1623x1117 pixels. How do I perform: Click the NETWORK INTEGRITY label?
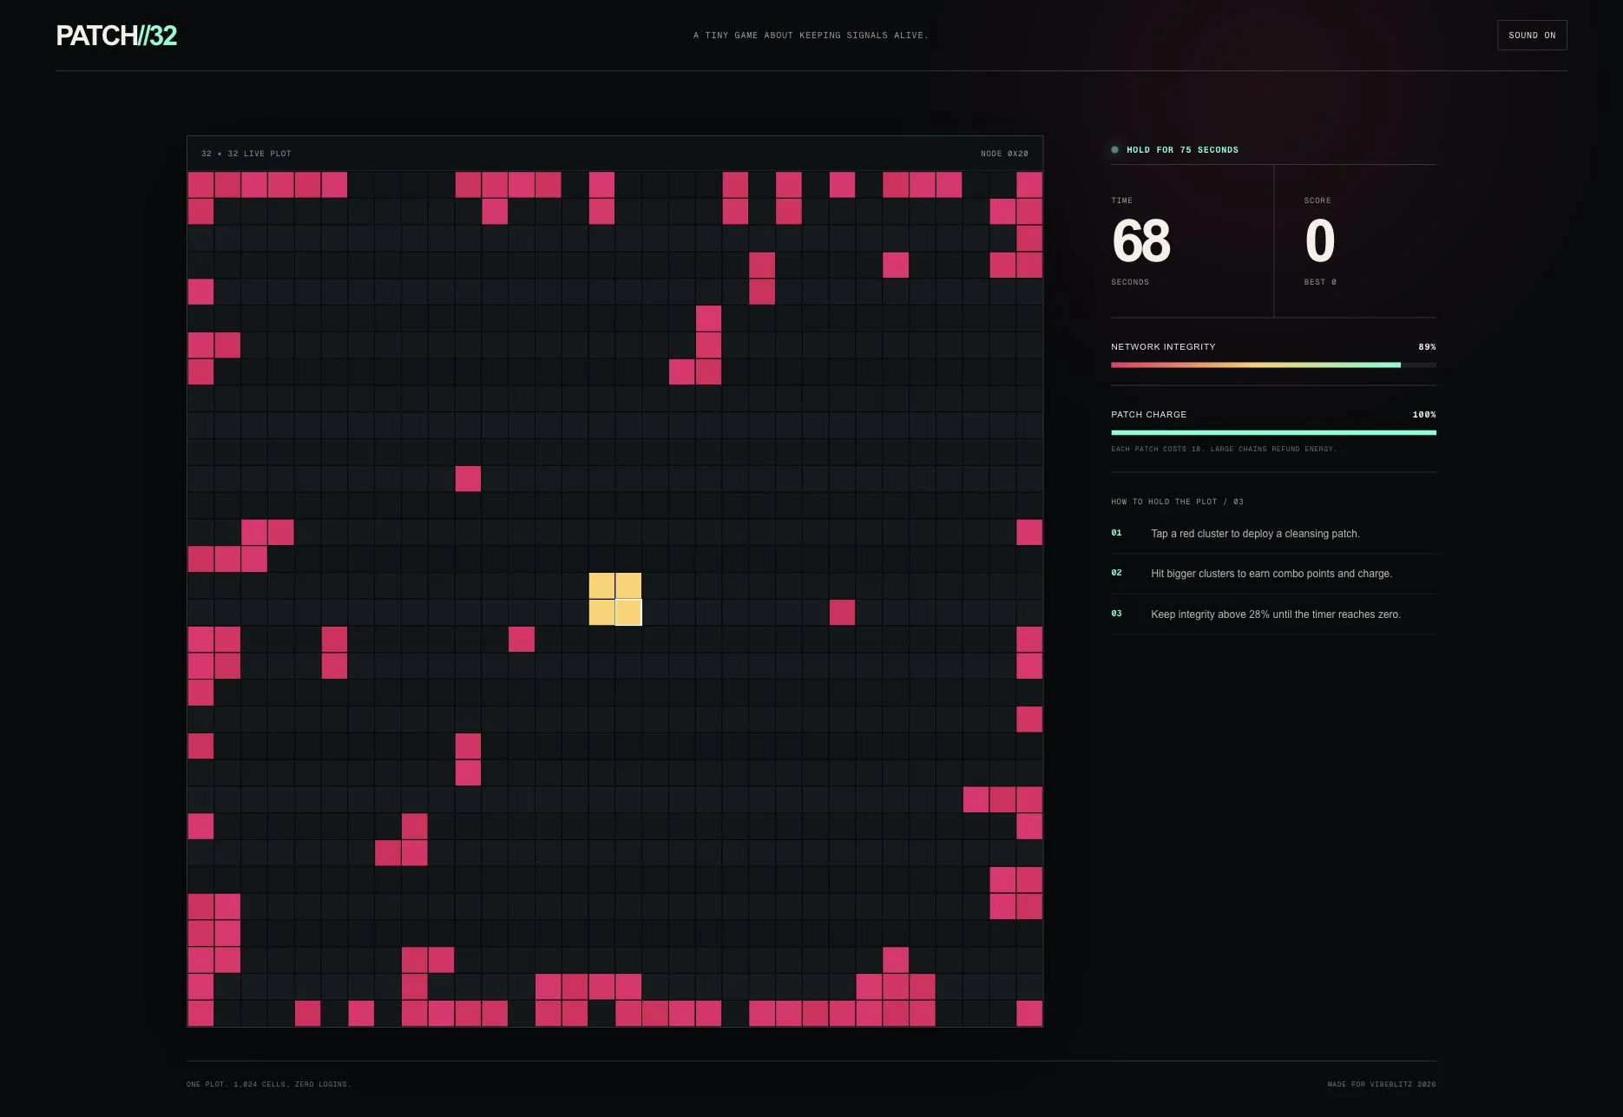coord(1163,347)
